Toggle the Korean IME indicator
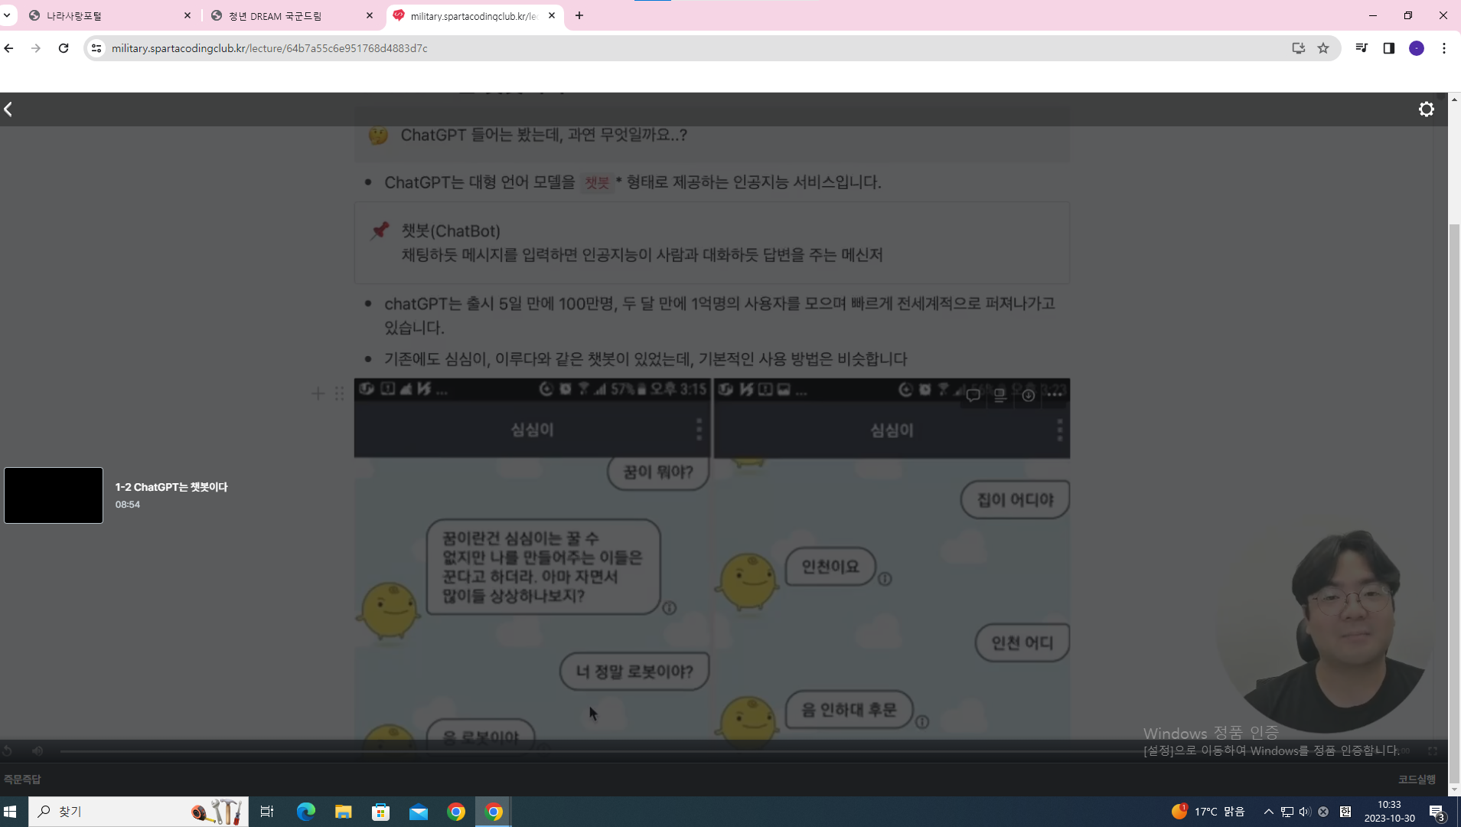1461x827 pixels. (x=1345, y=812)
